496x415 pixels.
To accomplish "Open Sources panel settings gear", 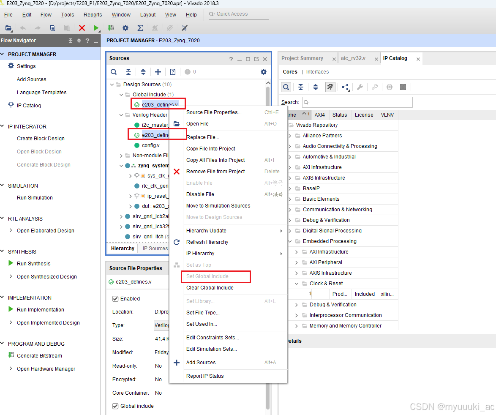I will pyautogui.click(x=264, y=72).
